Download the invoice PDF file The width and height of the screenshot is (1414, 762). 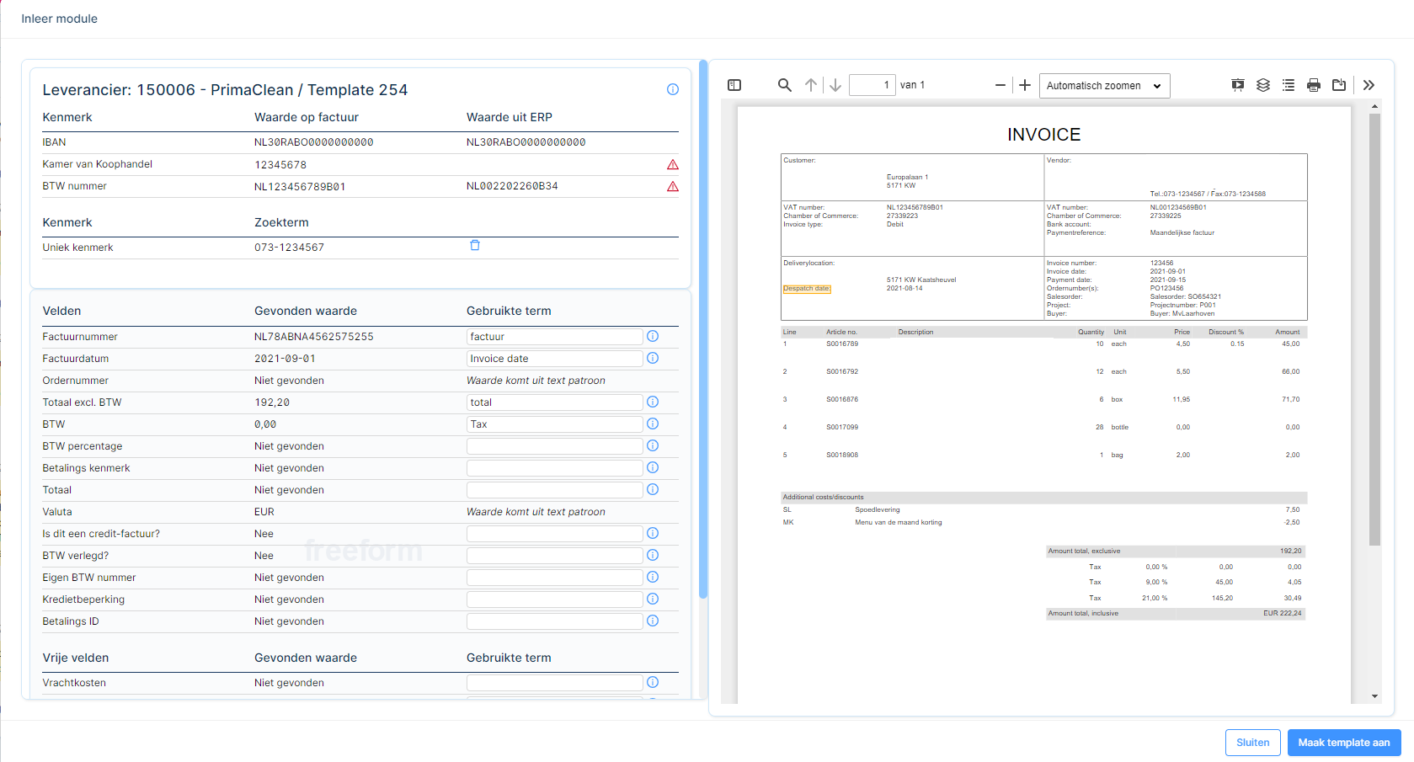pyautogui.click(x=1339, y=85)
